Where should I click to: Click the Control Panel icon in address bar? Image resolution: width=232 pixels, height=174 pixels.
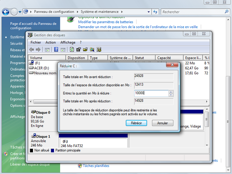click(26, 12)
